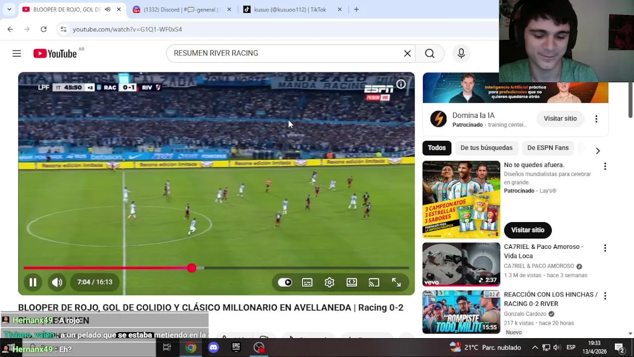
Task: Go to the YouTube home logo
Action: (x=55, y=54)
